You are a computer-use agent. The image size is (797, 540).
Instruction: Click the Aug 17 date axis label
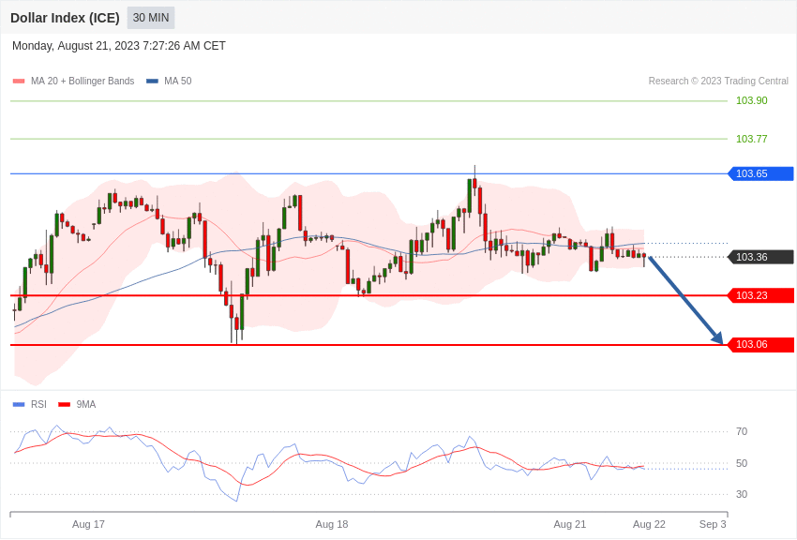(88, 524)
